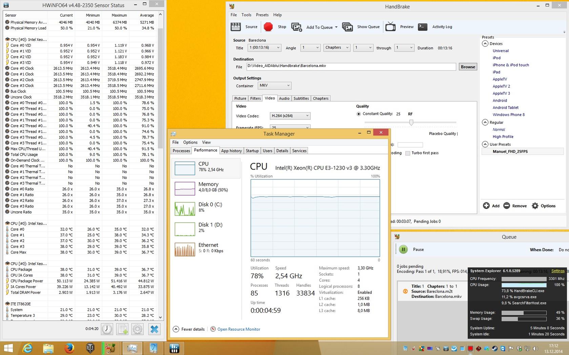Open the Tools menu in HandBrake

(x=246, y=15)
